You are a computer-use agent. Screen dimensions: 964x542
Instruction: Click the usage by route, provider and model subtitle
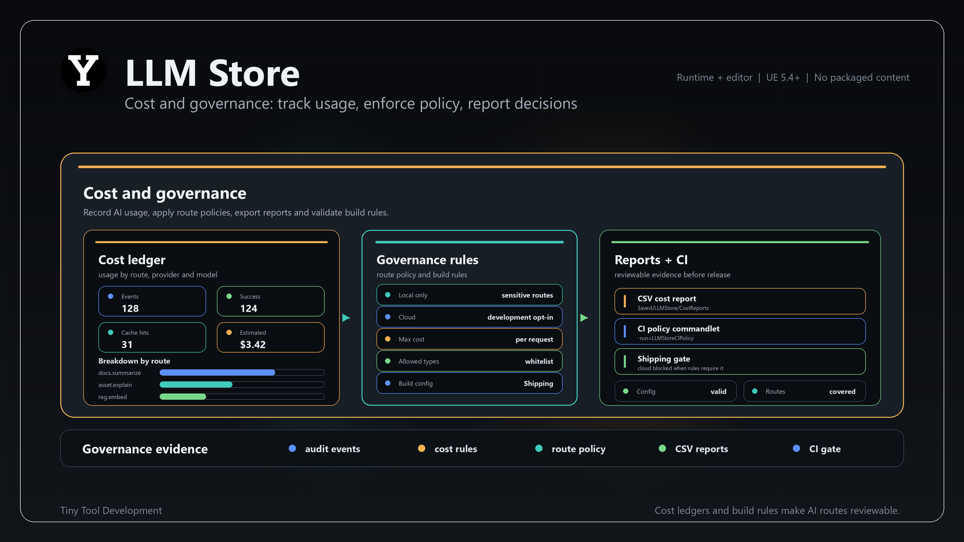click(158, 275)
